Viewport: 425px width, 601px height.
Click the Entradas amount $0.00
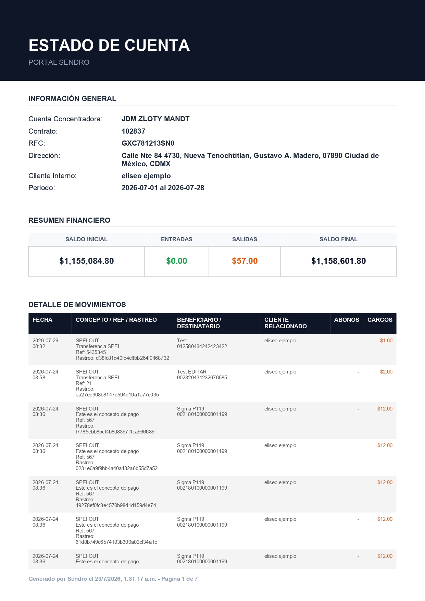coord(177,261)
